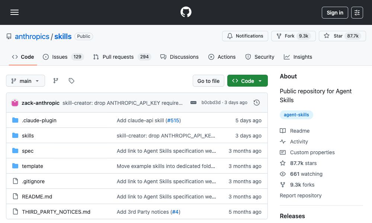Watch the repository via the eye counter

tap(306, 174)
